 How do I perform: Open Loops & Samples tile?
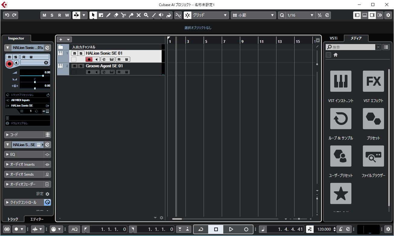(341, 119)
